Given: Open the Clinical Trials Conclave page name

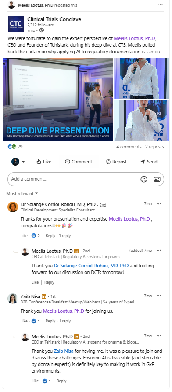Looking at the screenshot, I should click(54, 19).
